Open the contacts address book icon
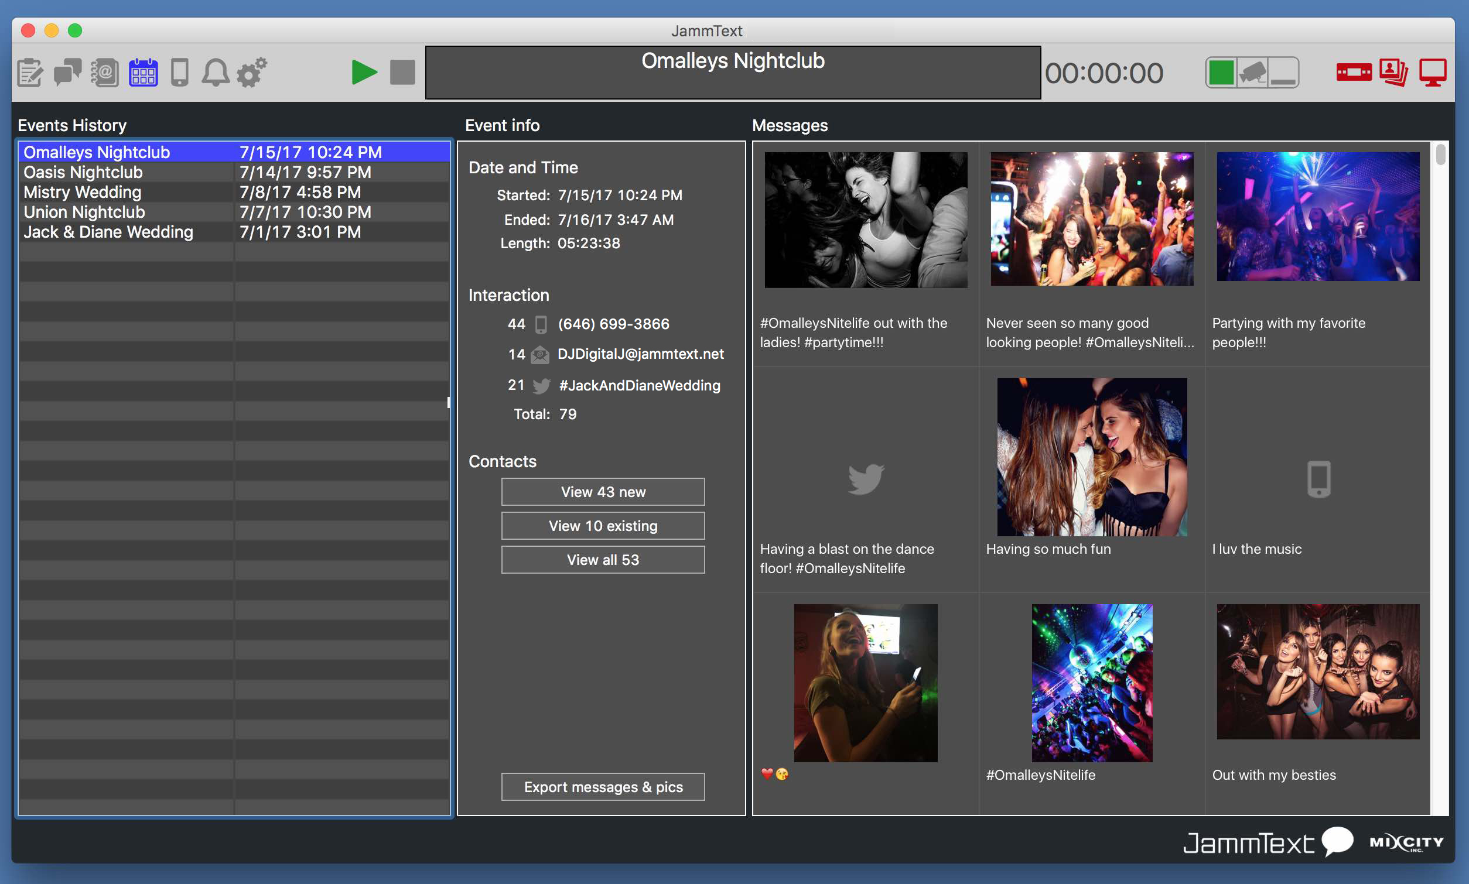1469x884 pixels. pyautogui.click(x=104, y=73)
